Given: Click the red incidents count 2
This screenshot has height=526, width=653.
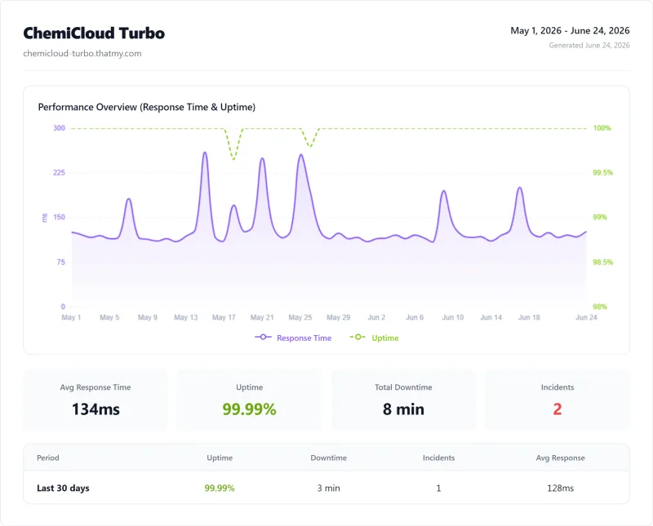Looking at the screenshot, I should pyautogui.click(x=557, y=409).
